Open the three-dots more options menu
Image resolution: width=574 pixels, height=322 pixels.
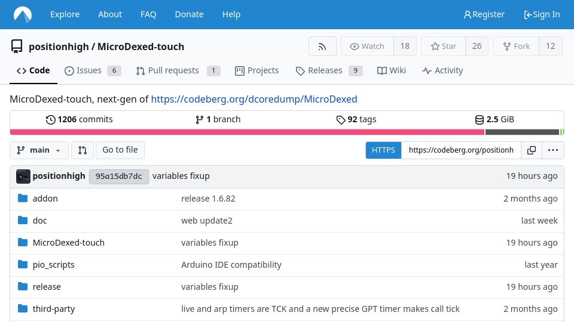pyautogui.click(x=552, y=150)
